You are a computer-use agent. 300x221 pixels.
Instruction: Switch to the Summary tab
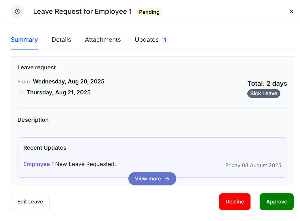tap(24, 40)
